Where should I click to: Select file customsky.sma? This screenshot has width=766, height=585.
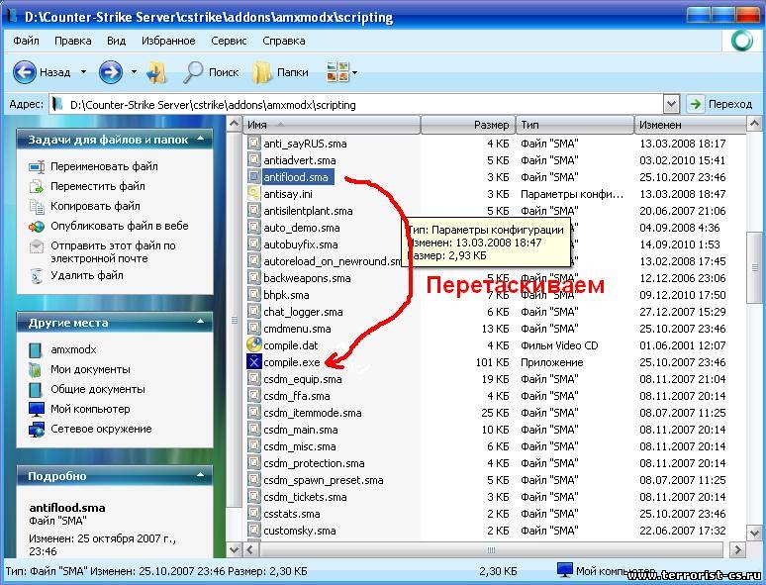pos(300,531)
